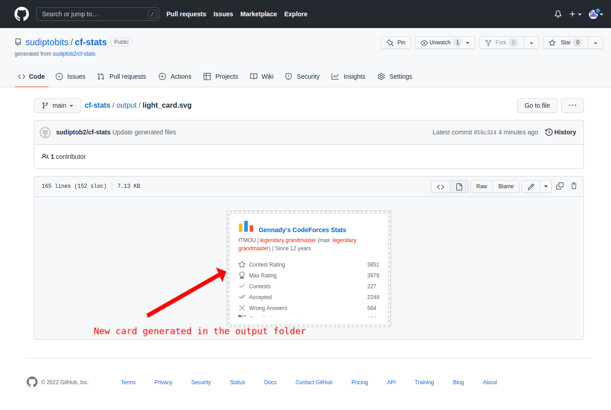Click the GitHub Octocat logo in header
611x410 pixels.
22,14
